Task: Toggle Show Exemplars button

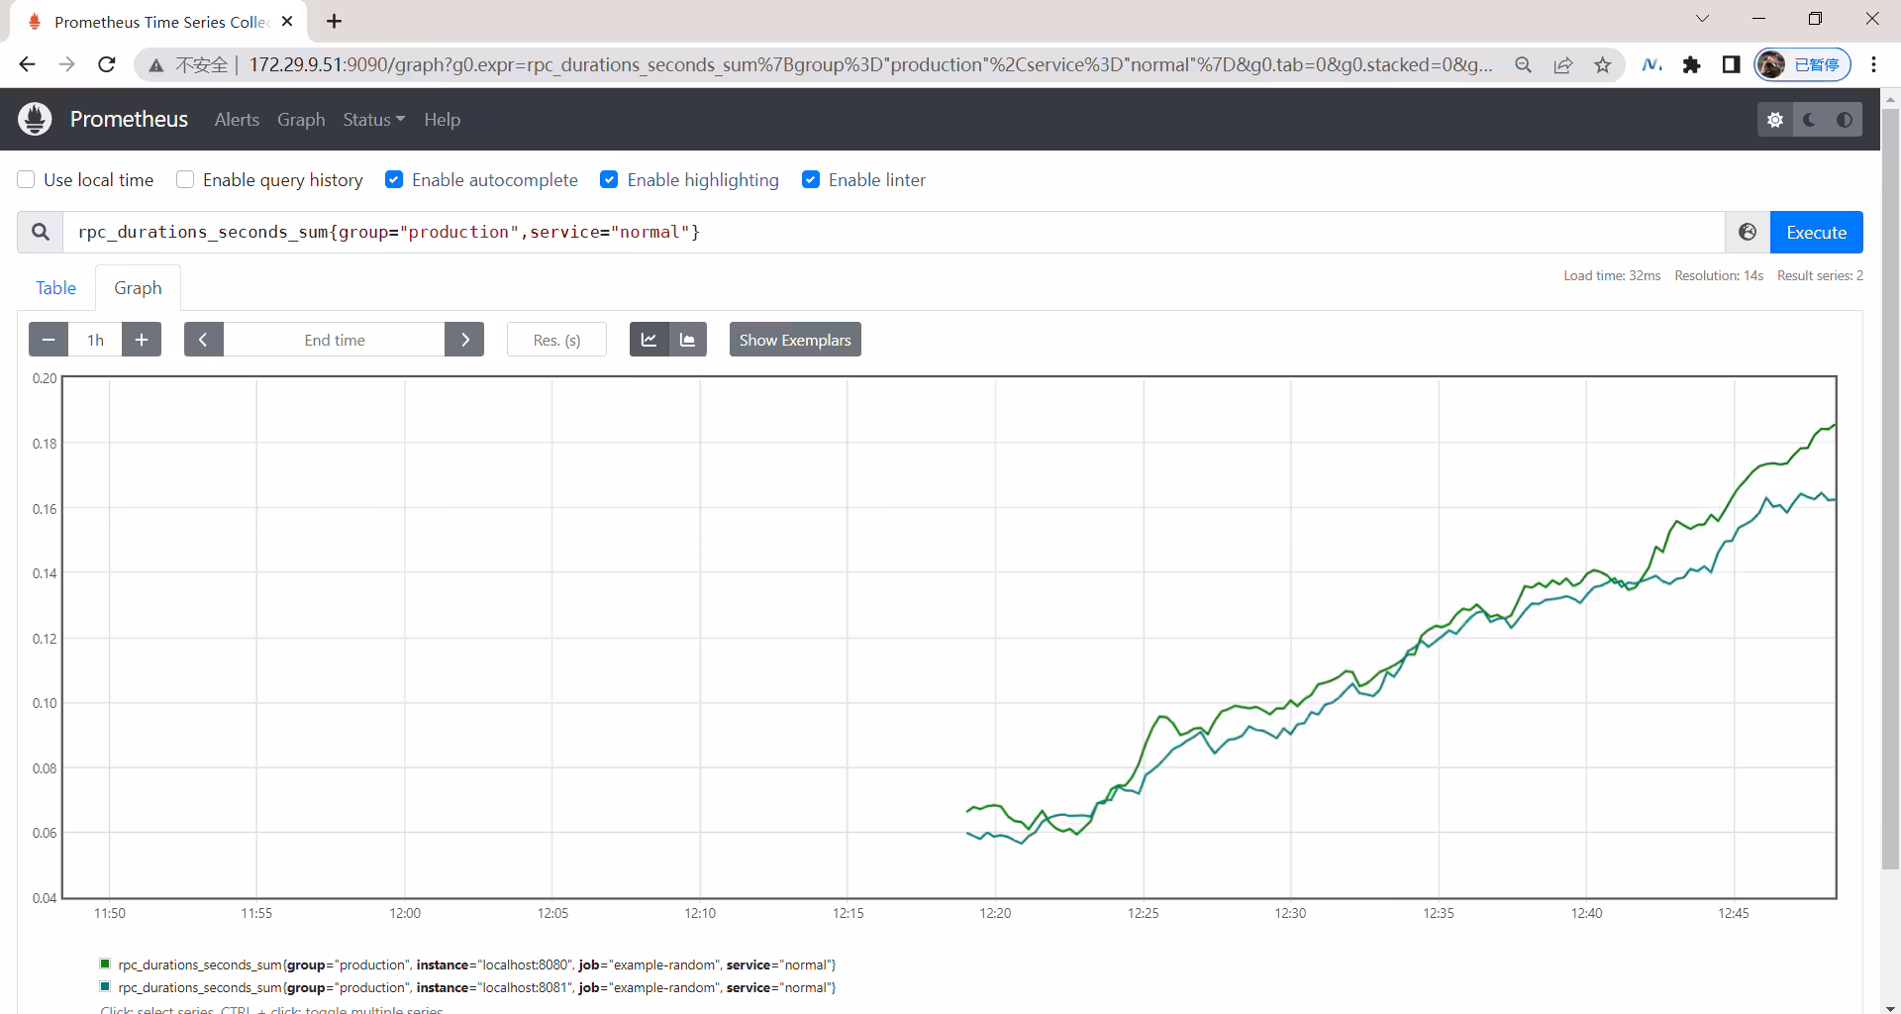Action: tap(795, 340)
